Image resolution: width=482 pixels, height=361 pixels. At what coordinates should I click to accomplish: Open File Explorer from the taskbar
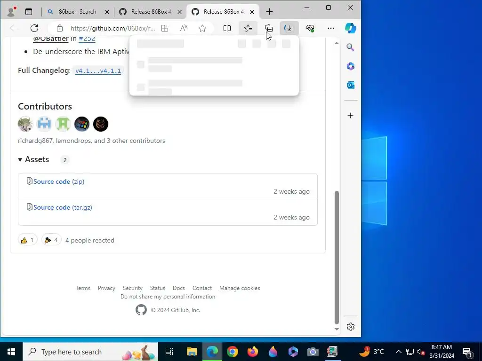pyautogui.click(x=192, y=352)
